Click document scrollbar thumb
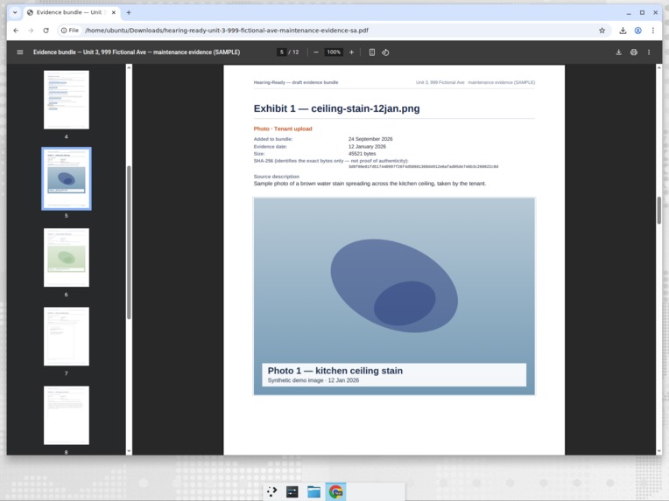Image resolution: width=669 pixels, height=501 pixels. click(659, 211)
